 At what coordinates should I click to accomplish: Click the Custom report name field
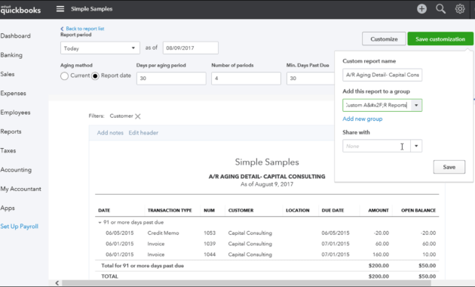[382, 75]
